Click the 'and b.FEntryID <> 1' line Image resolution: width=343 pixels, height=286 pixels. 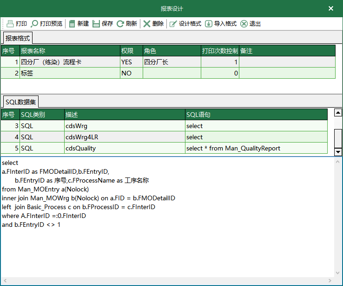pyautogui.click(x=31, y=225)
